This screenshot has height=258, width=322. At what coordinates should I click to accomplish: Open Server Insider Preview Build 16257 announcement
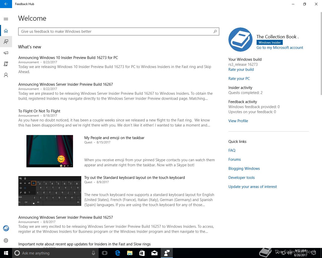click(66, 217)
